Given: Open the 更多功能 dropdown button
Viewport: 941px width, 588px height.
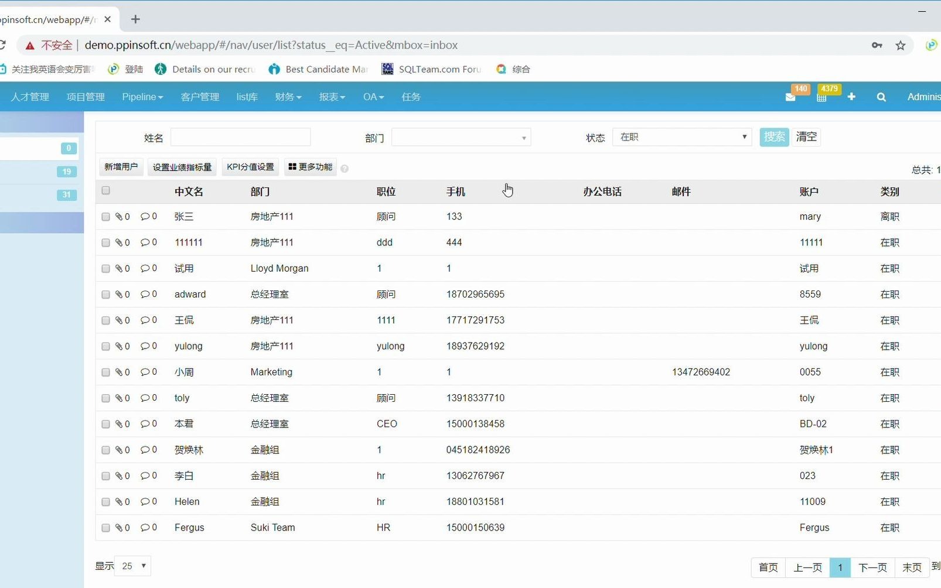Looking at the screenshot, I should tap(311, 167).
